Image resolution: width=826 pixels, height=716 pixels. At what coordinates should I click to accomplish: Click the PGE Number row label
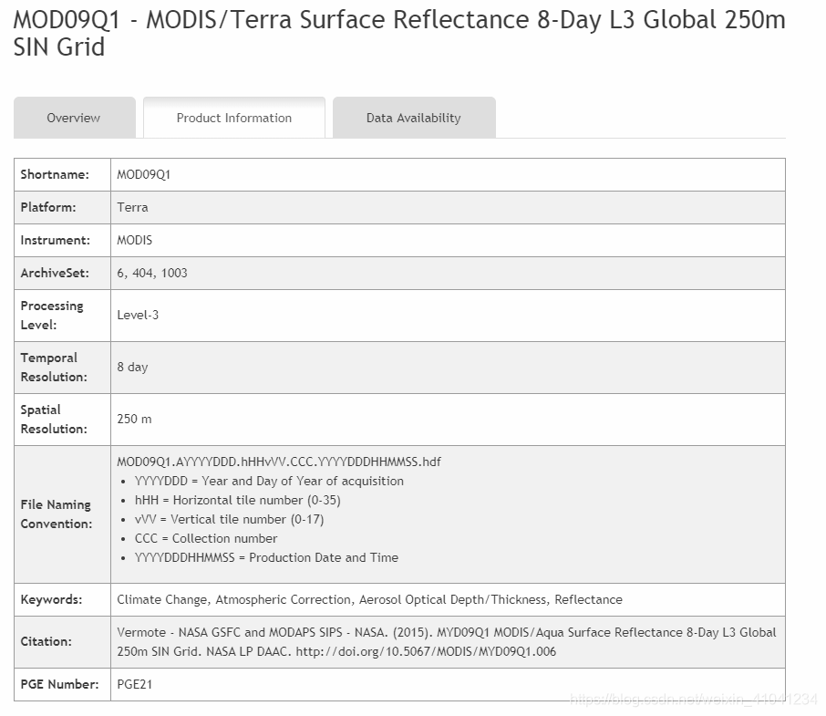tap(59, 684)
